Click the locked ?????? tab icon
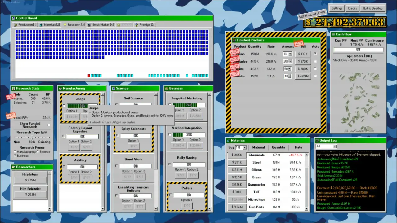 (x=118, y=25)
